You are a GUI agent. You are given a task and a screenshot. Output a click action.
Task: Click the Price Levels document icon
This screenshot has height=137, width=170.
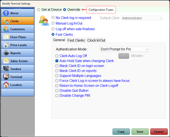tap(6, 45)
